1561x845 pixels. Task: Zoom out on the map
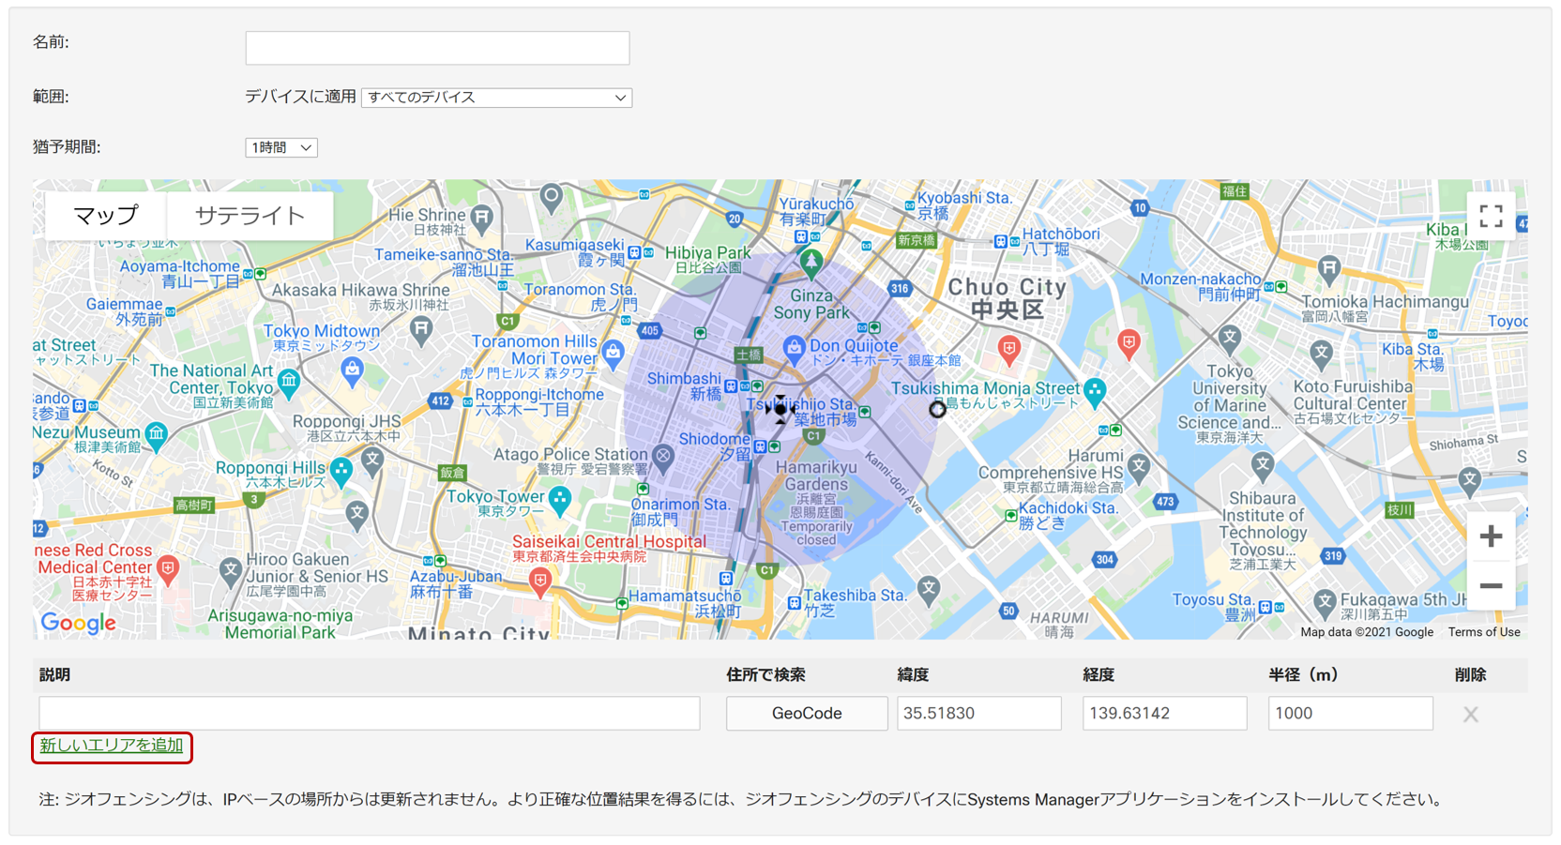pos(1491,586)
